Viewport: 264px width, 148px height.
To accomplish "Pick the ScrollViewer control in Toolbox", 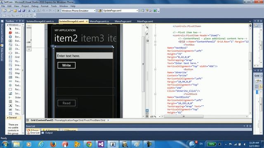I will (x=15, y=93).
